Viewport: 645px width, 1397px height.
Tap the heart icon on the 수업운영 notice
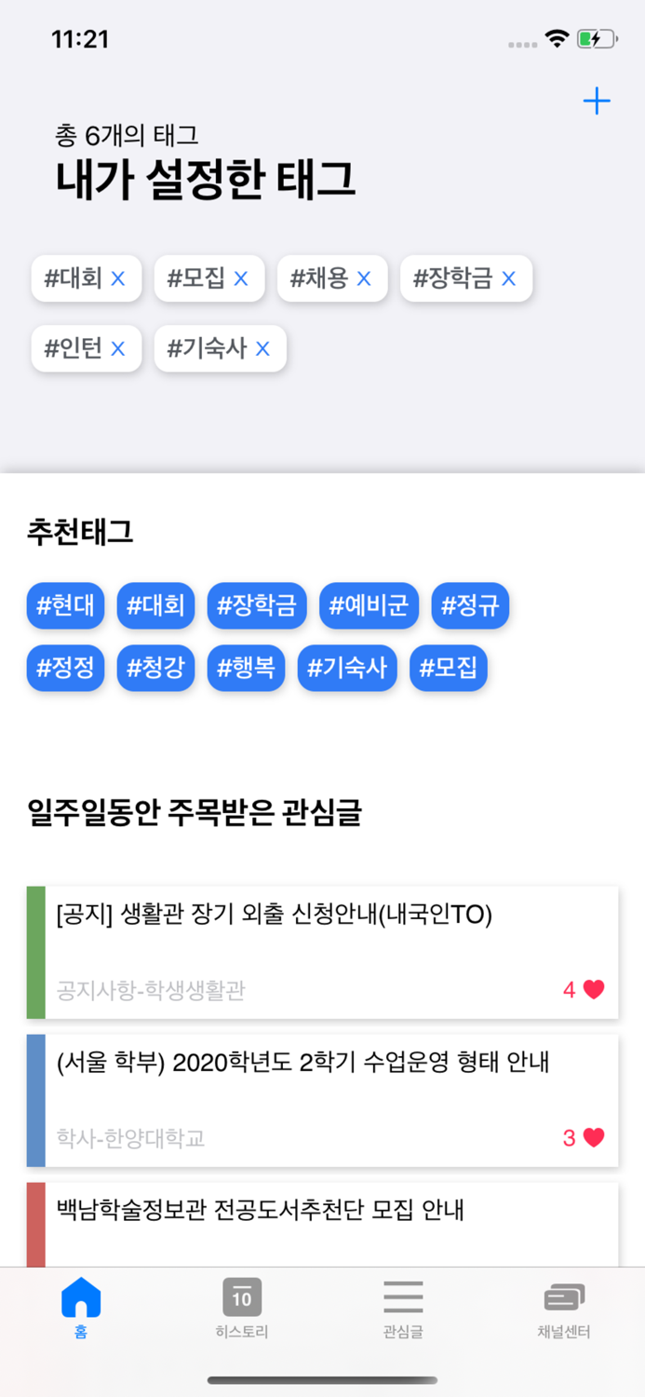[596, 1137]
